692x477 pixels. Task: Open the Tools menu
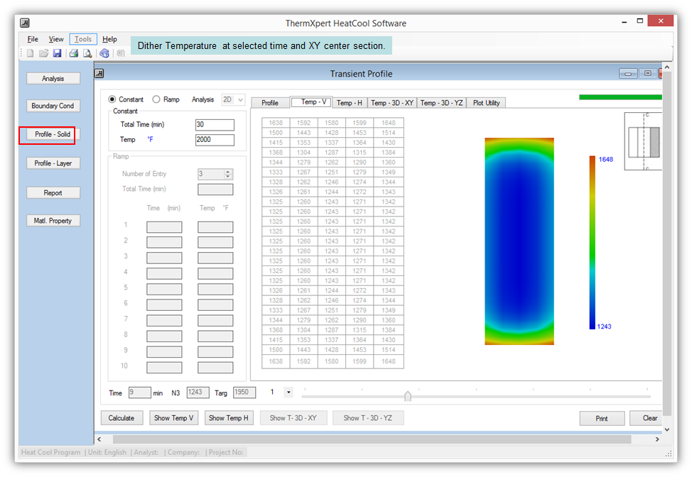click(83, 39)
